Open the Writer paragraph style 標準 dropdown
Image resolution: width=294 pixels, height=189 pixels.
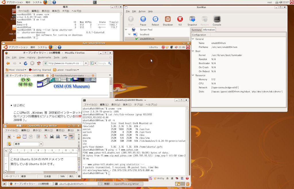(41, 144)
